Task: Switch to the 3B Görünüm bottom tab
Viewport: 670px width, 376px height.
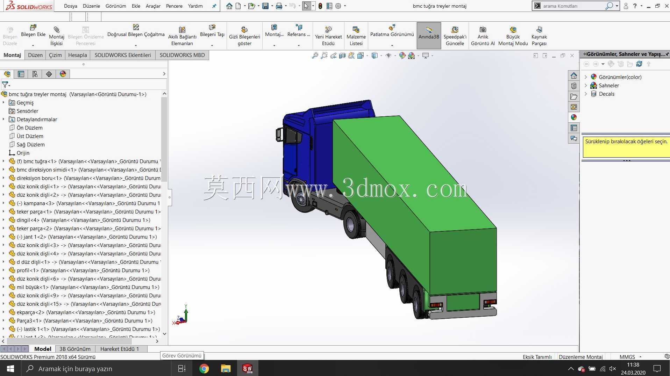Action: pos(75,349)
